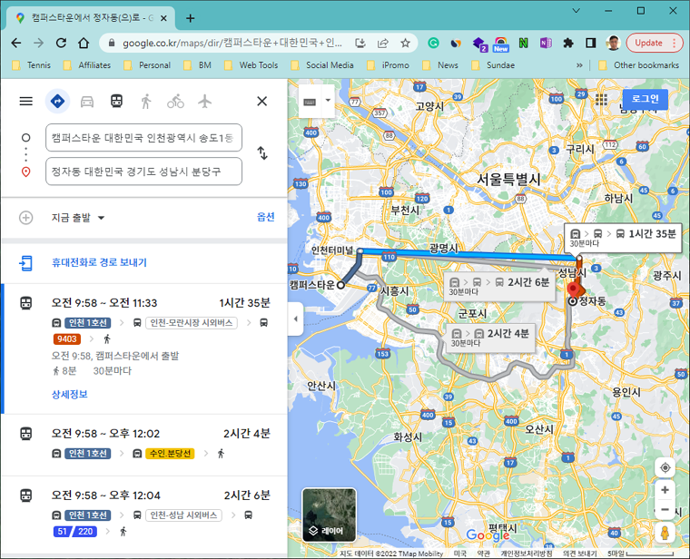The height and width of the screenshot is (559, 690).
Task: Open the Affiliates bookmarks folder
Action: 87,65
